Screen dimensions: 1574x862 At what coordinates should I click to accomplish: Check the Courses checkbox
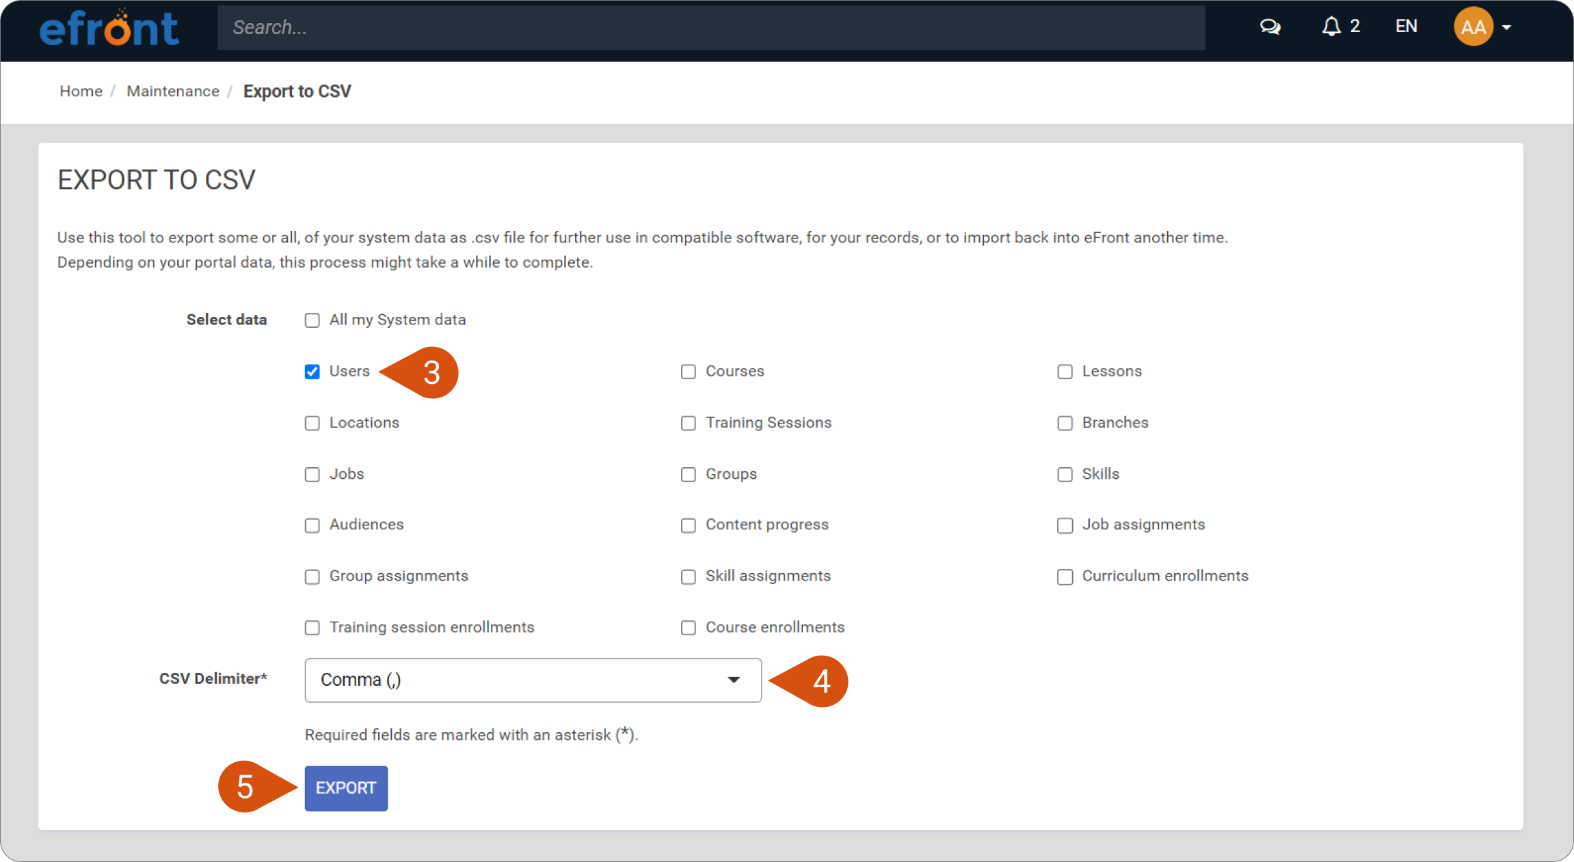[689, 372]
